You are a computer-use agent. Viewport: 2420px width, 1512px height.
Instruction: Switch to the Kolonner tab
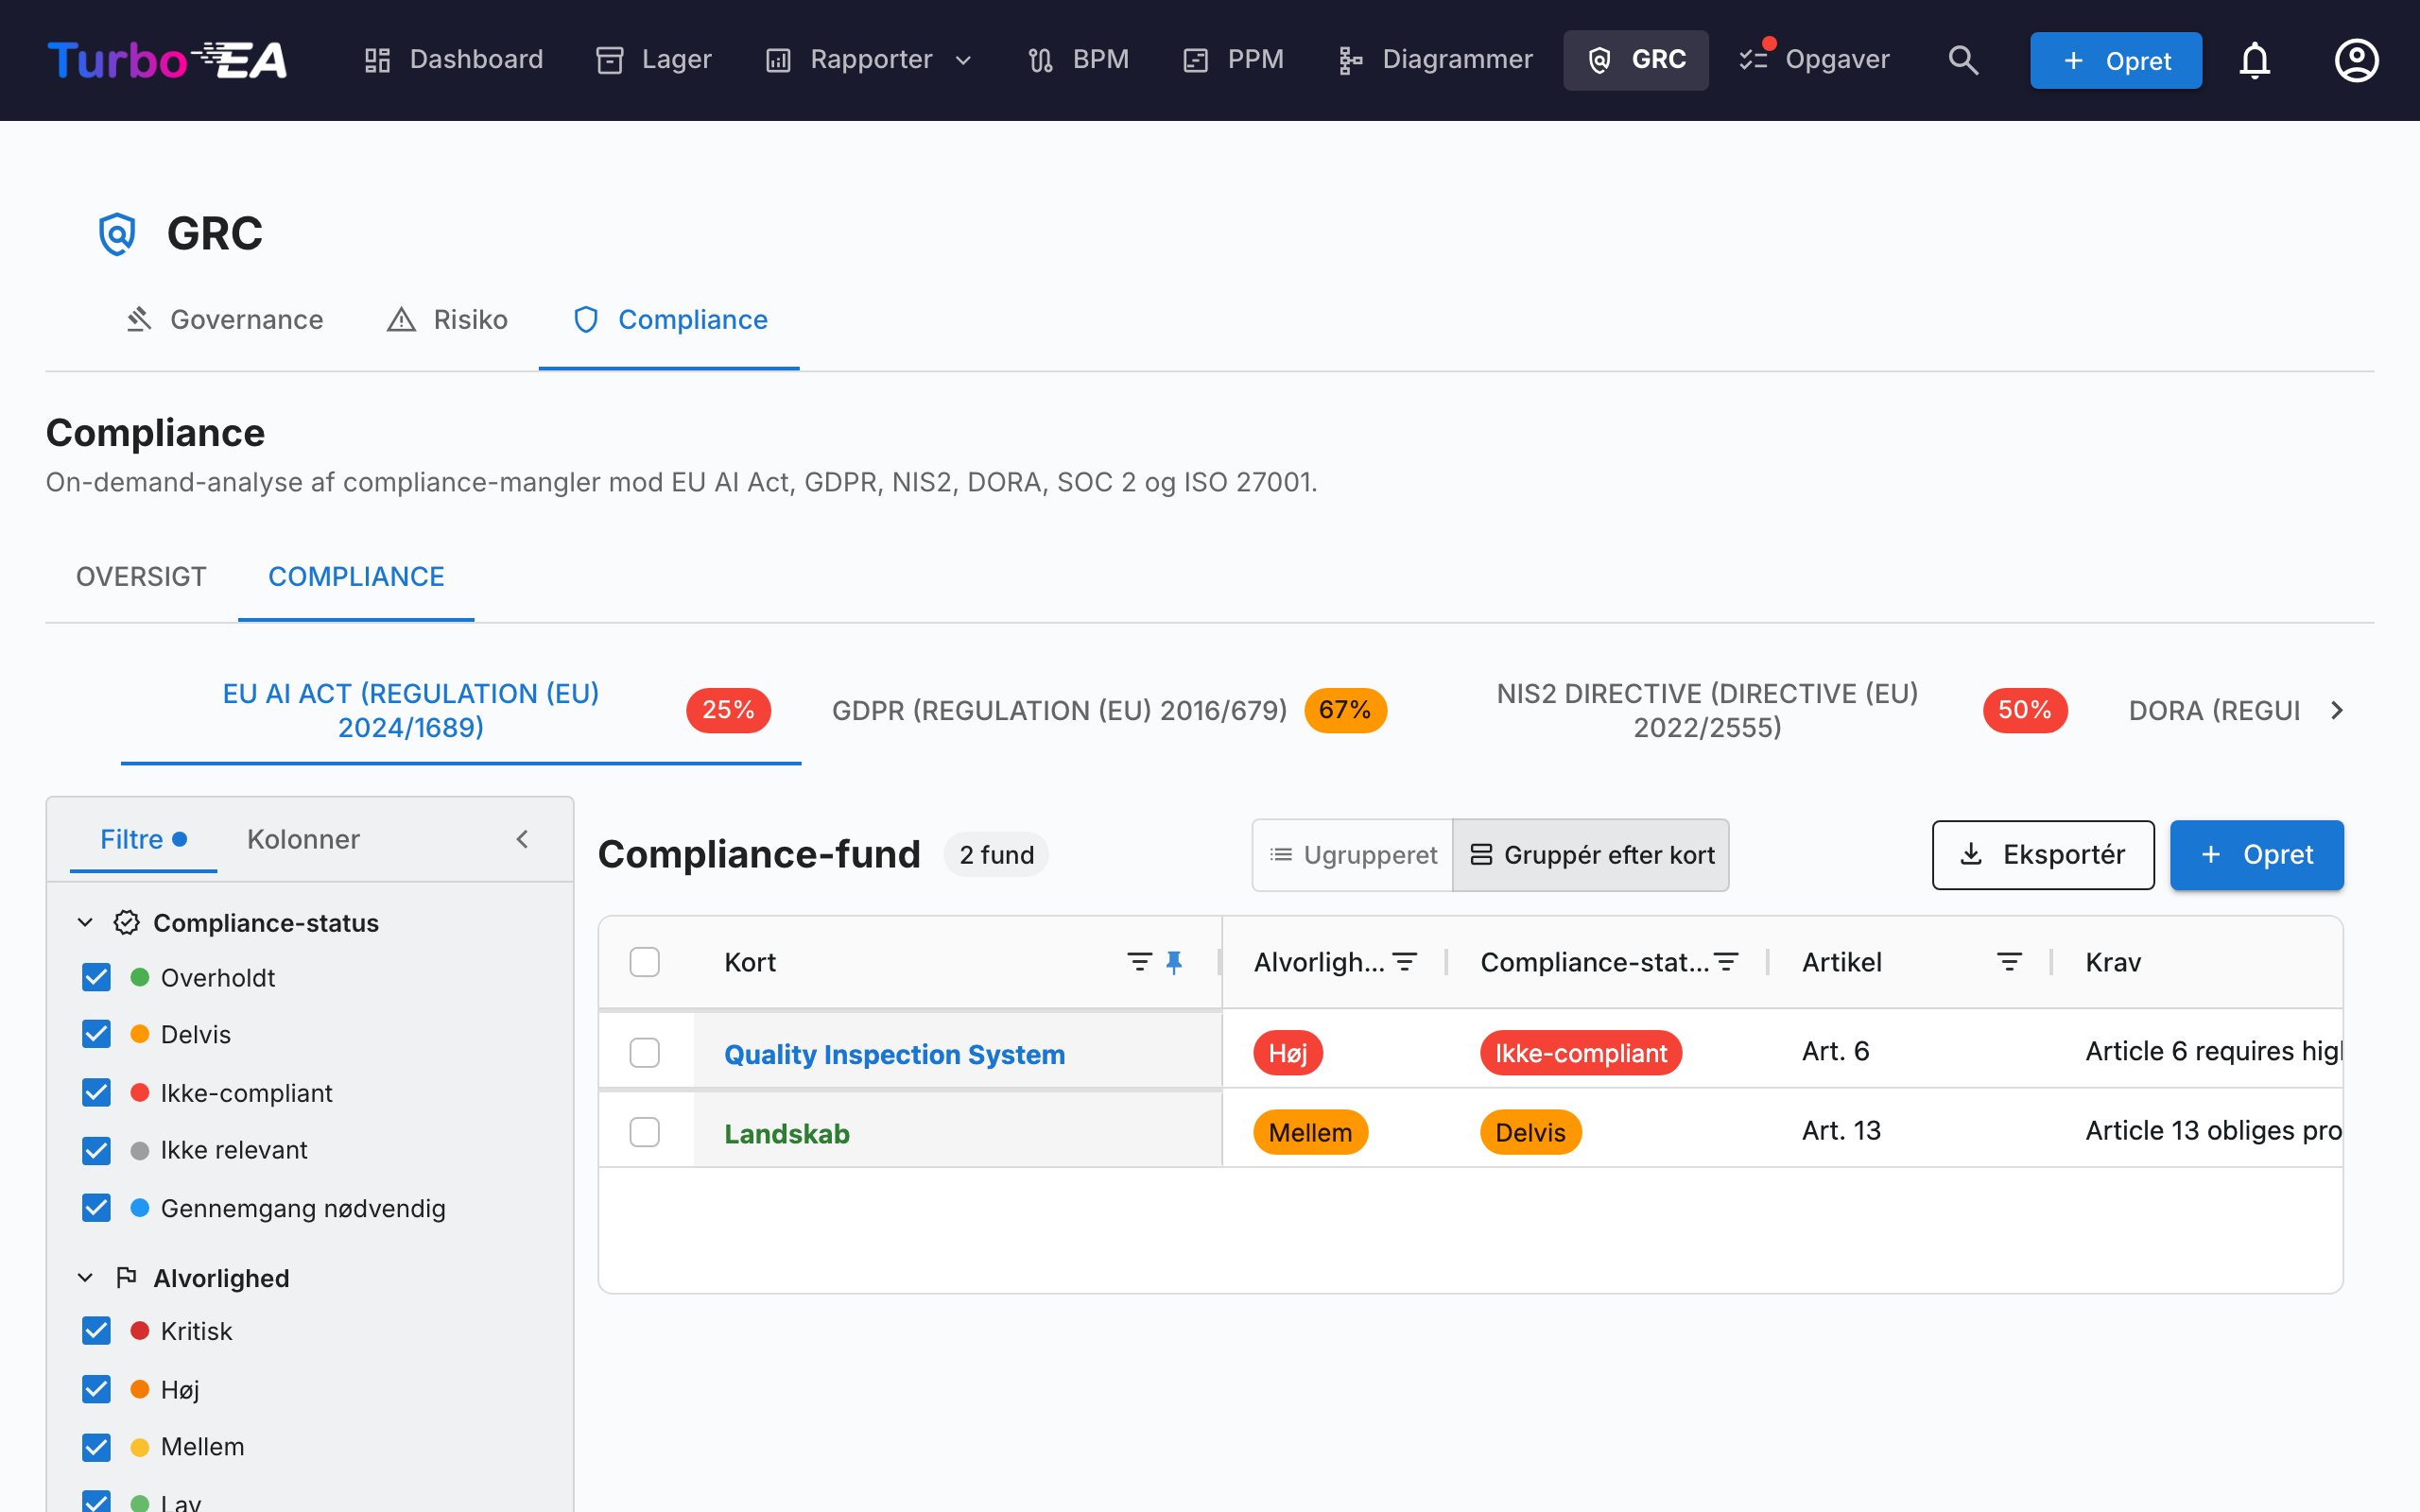pyautogui.click(x=303, y=839)
